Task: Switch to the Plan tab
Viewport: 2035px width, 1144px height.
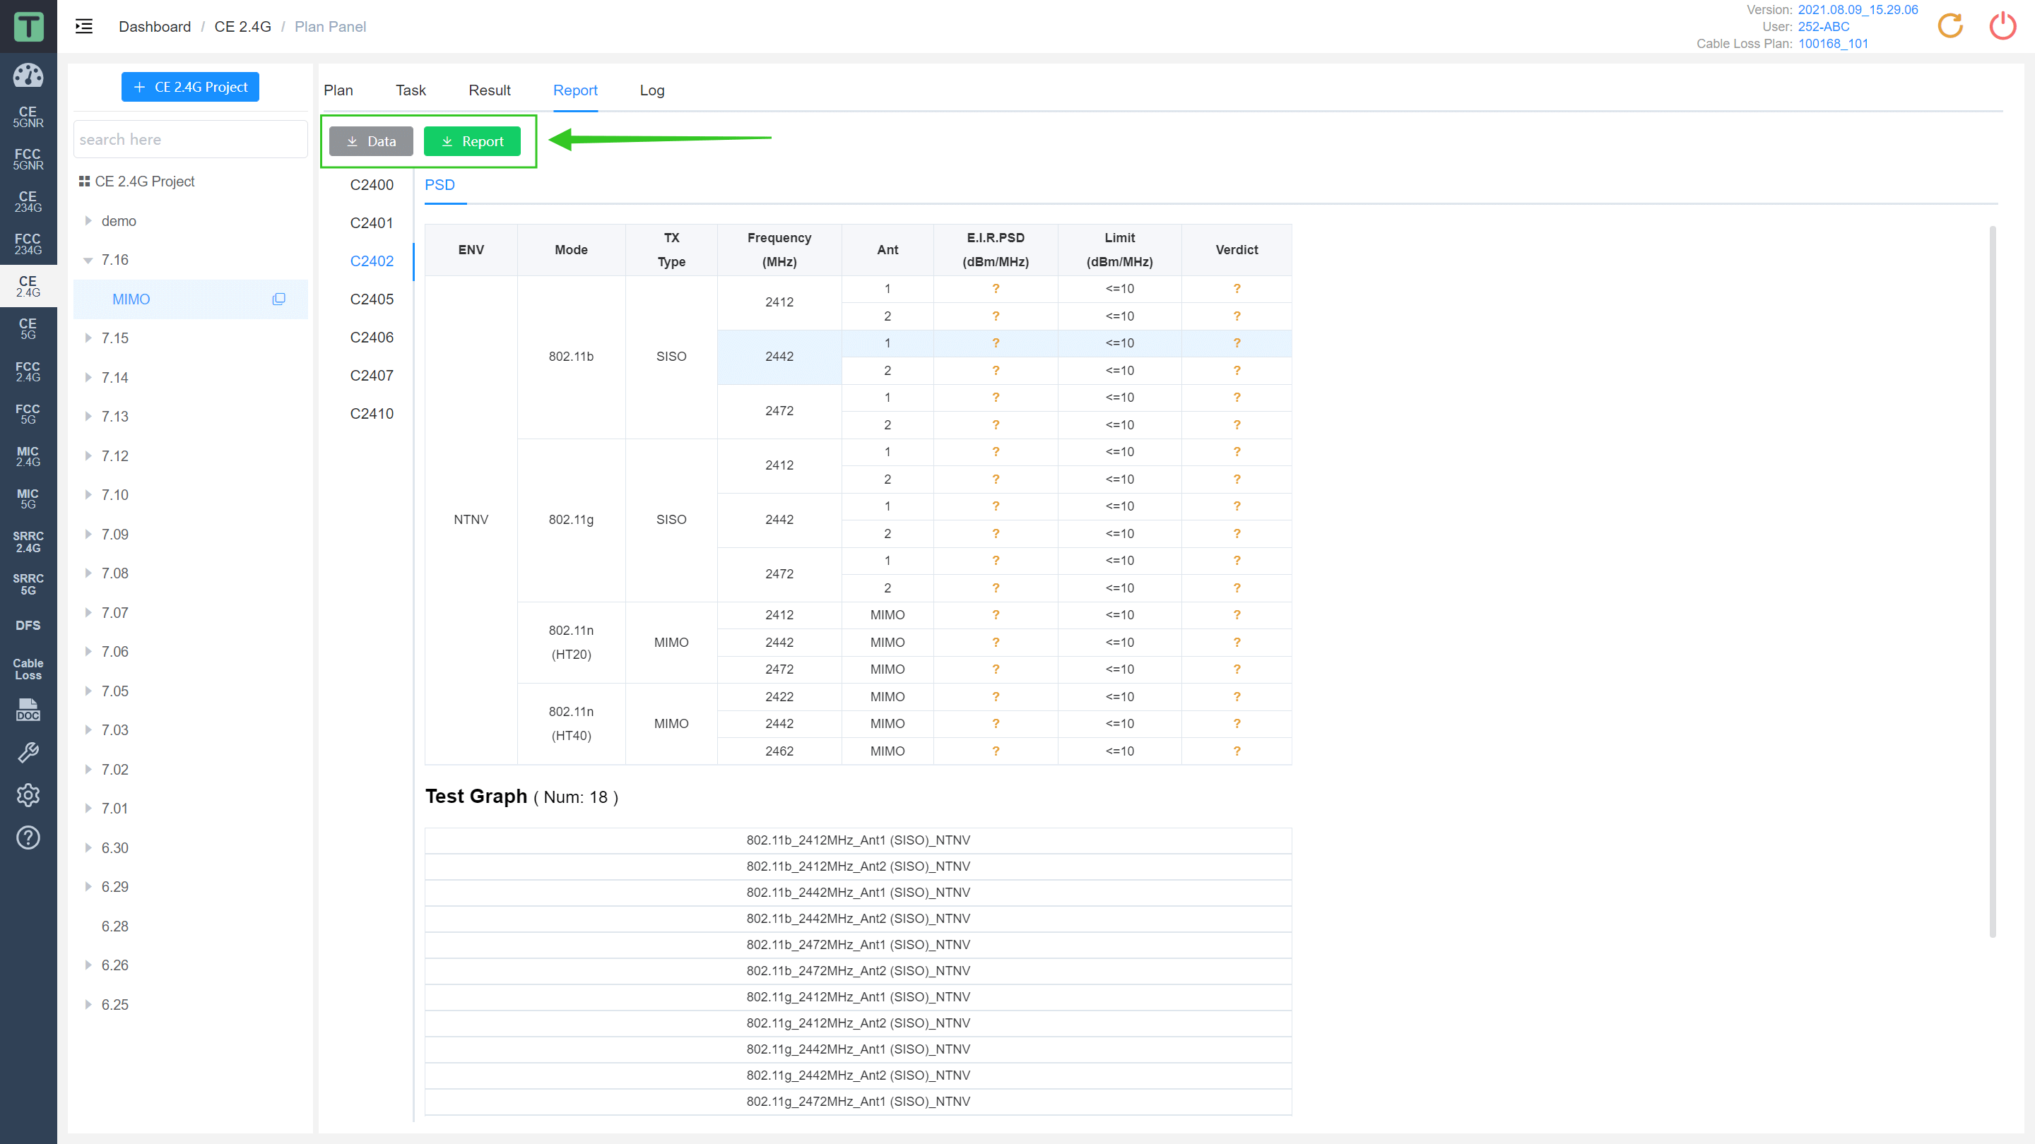Action: [338, 90]
